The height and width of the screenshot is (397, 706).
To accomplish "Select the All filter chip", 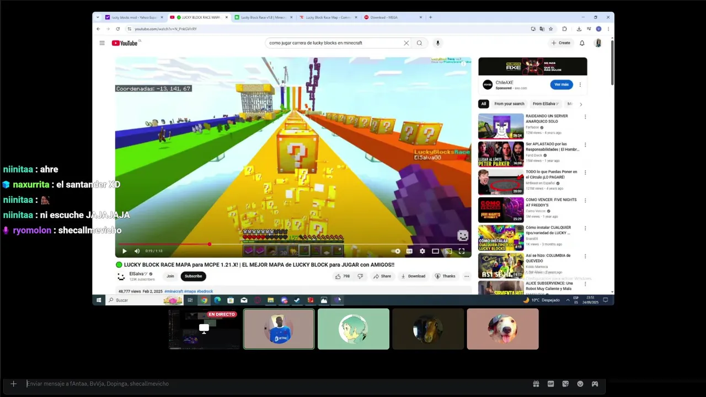I will pyautogui.click(x=484, y=104).
